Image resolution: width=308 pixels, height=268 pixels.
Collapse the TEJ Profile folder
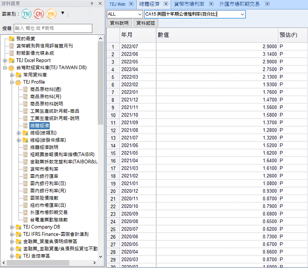click(13, 82)
